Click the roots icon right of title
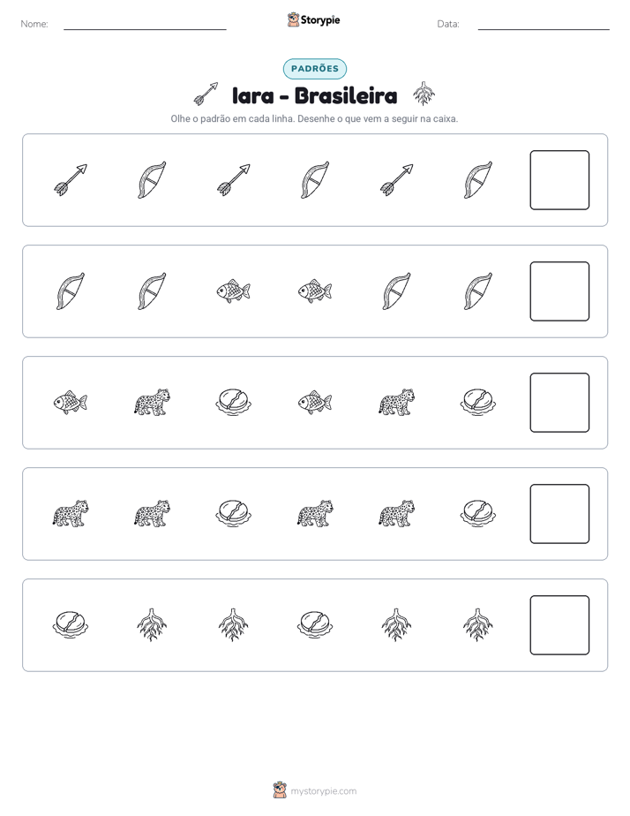Screen dimensions: 630x816 (x=424, y=94)
